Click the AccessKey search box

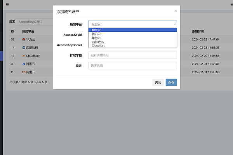click(35, 22)
